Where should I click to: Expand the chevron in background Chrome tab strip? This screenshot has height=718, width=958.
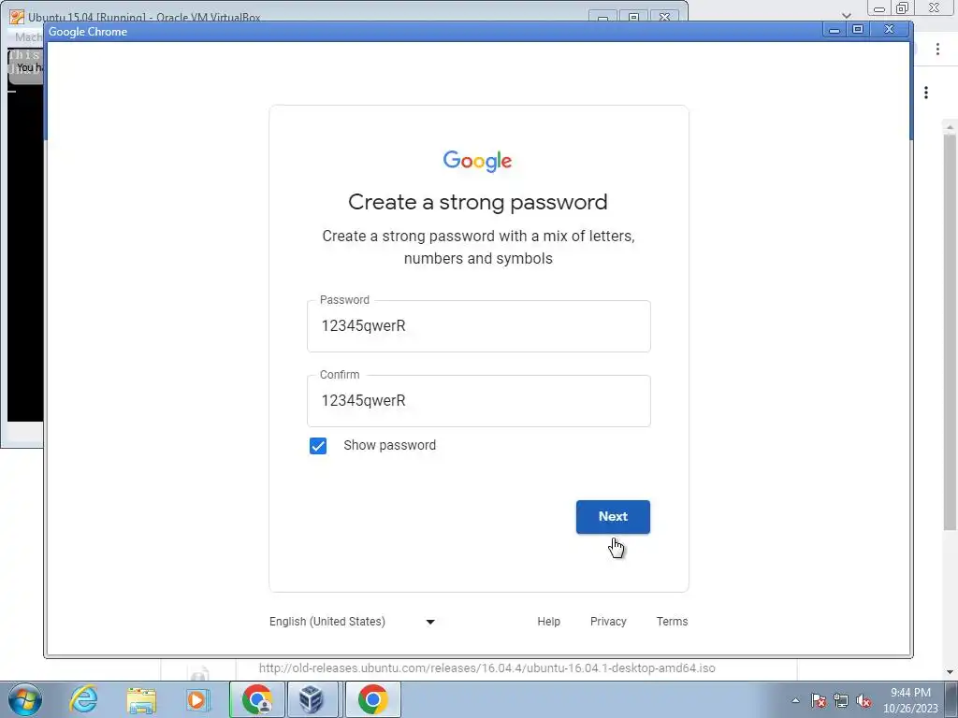click(846, 15)
